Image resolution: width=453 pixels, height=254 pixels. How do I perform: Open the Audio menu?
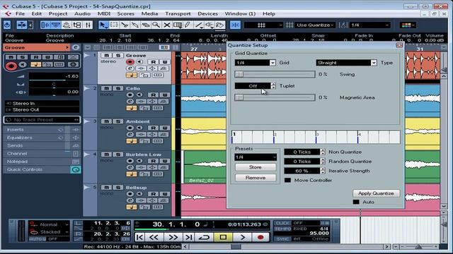point(82,14)
